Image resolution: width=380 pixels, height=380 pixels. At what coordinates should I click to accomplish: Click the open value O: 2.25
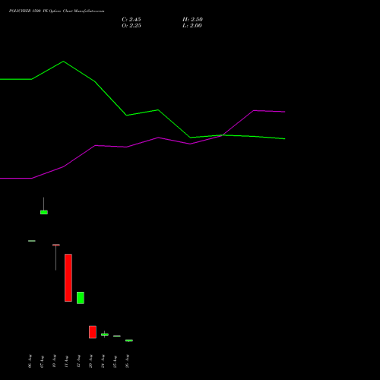131,26
